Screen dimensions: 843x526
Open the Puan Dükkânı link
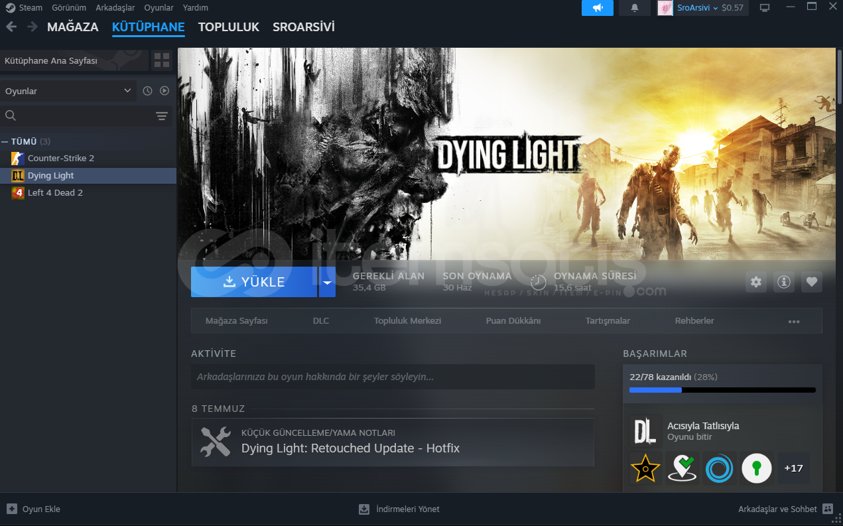(513, 321)
